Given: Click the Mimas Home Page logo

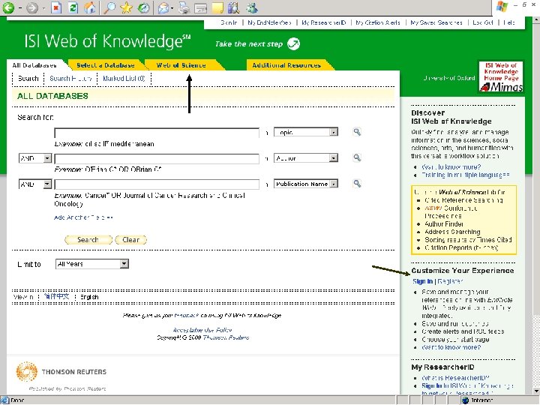Looking at the screenshot, I should click(x=501, y=76).
